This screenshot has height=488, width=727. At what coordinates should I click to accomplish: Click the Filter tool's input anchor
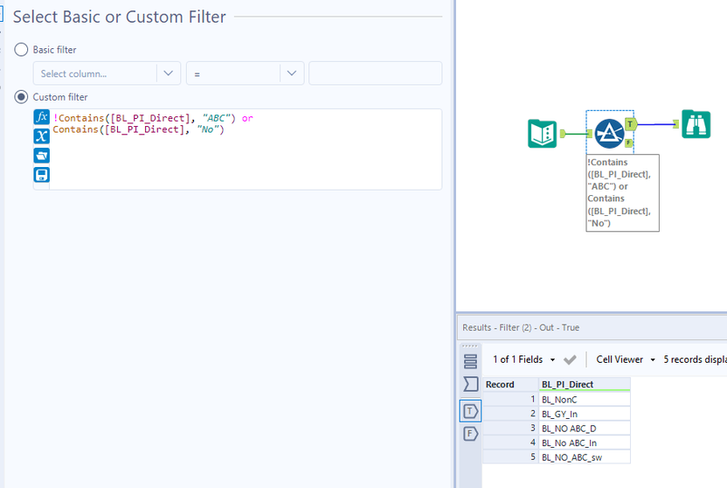pos(589,134)
